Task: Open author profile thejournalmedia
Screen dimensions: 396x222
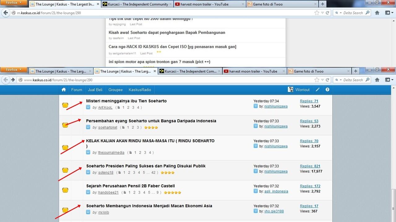Action: [111, 153]
